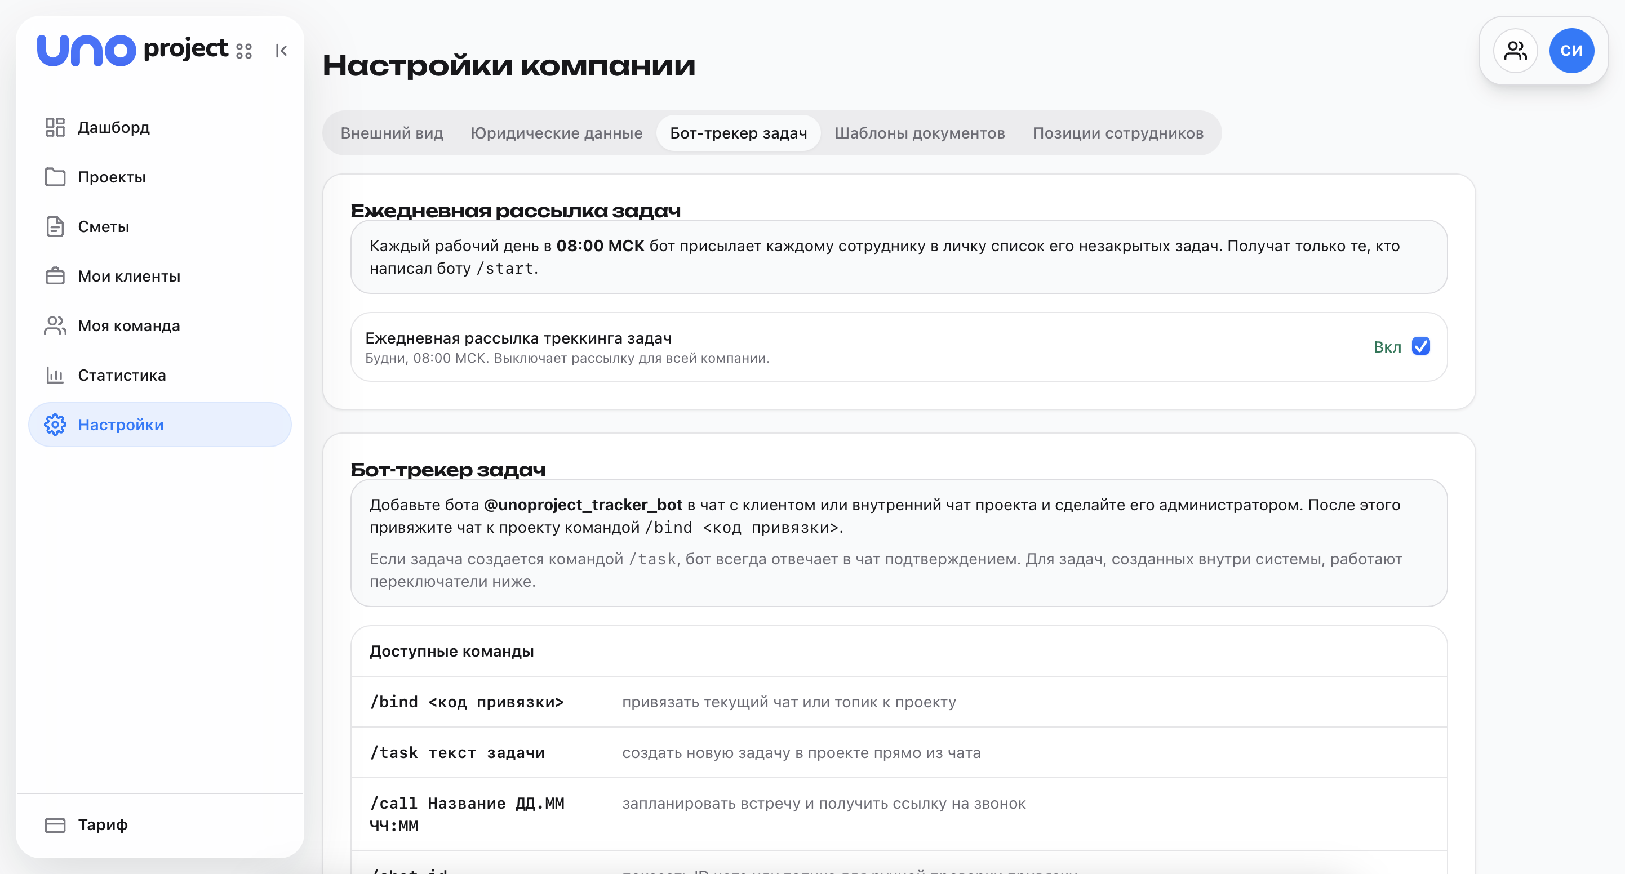This screenshot has width=1625, height=874.
Task: Click the Настройки компании page title
Action: click(x=508, y=65)
